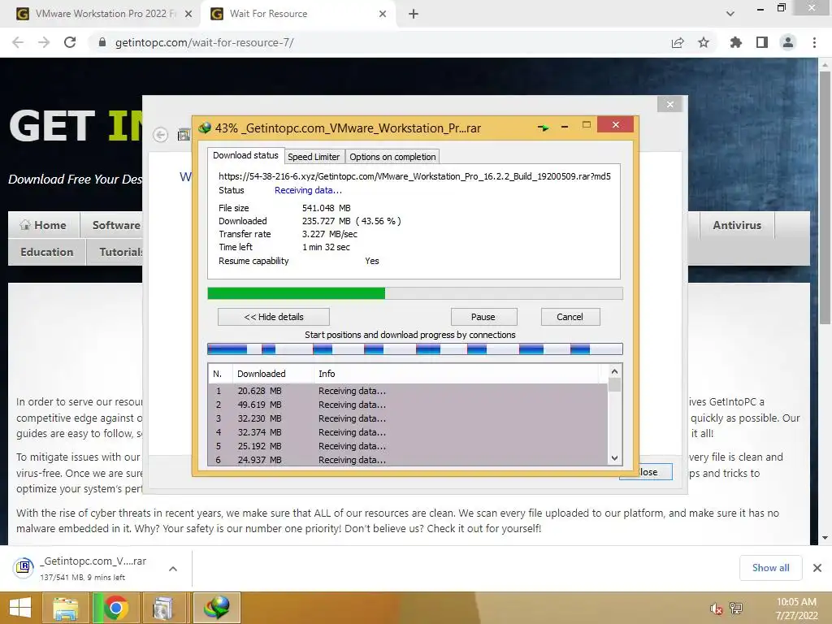Bookmark this page with the star icon
The height and width of the screenshot is (624, 832).
[704, 42]
